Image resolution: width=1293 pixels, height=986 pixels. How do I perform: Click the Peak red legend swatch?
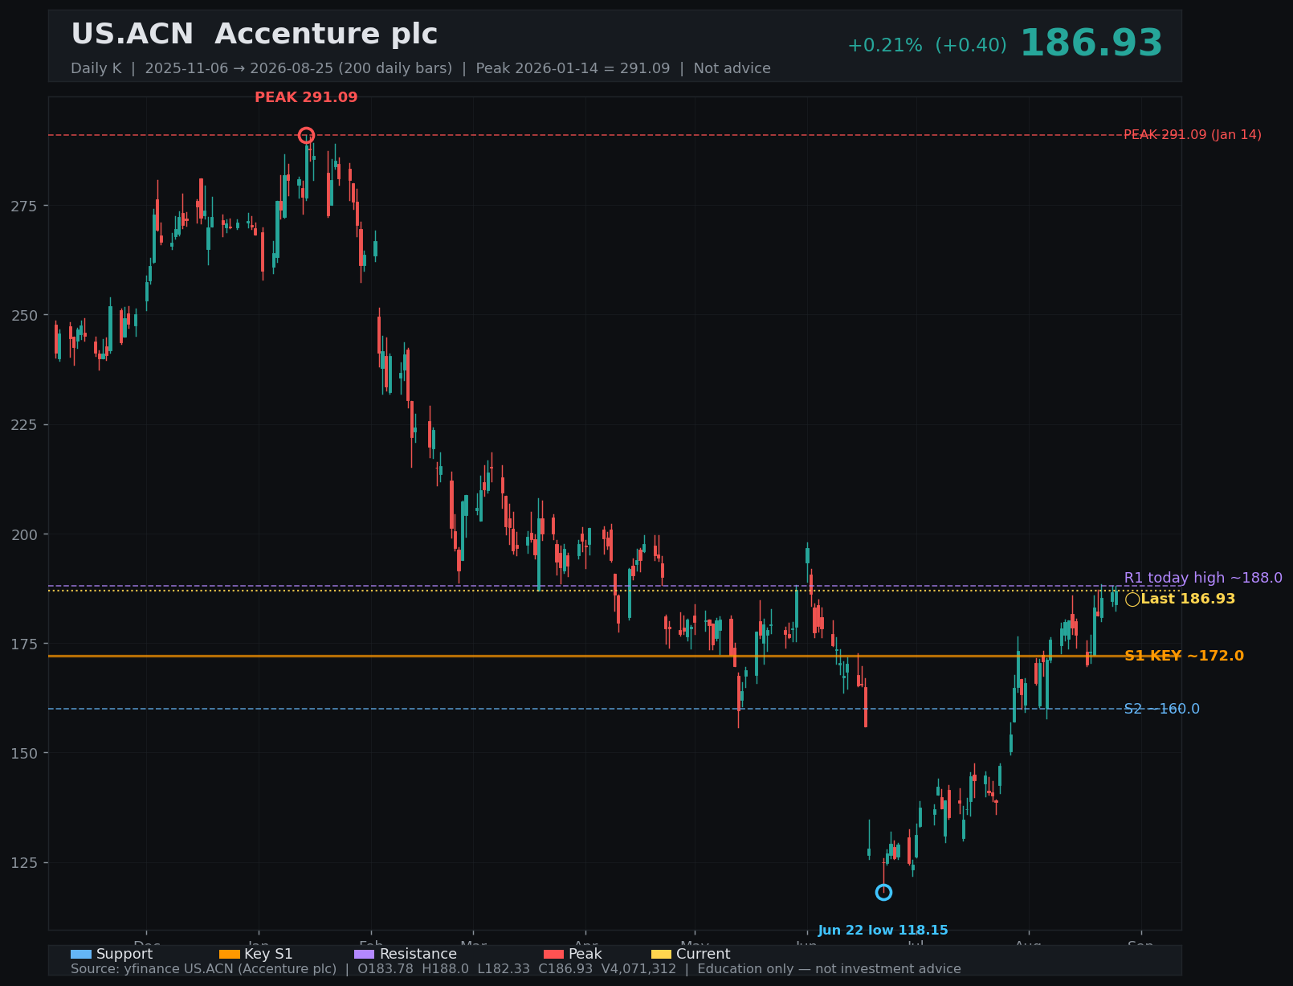tap(554, 954)
